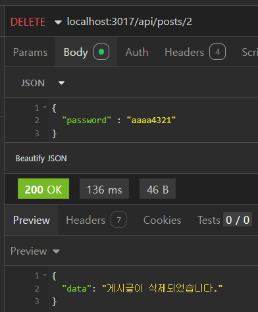Click the 4 count badge on request Headers
The height and width of the screenshot is (312, 258).
pos(217,52)
